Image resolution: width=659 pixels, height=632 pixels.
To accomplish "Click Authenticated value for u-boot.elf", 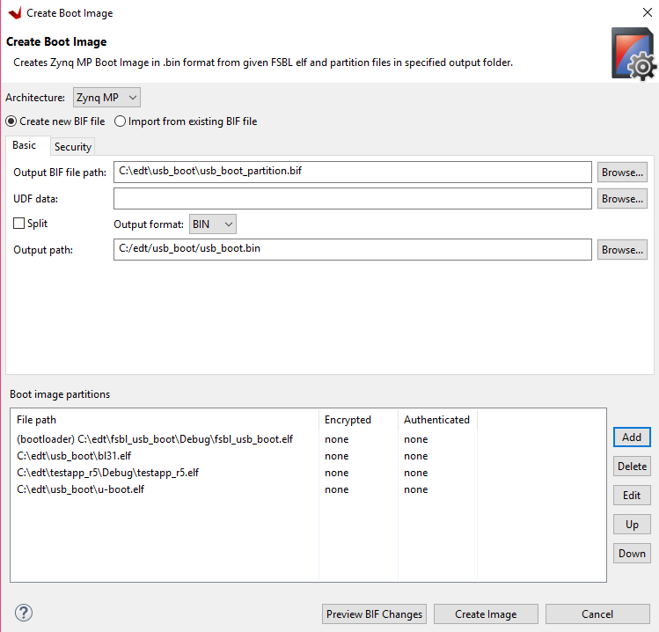I will [415, 490].
